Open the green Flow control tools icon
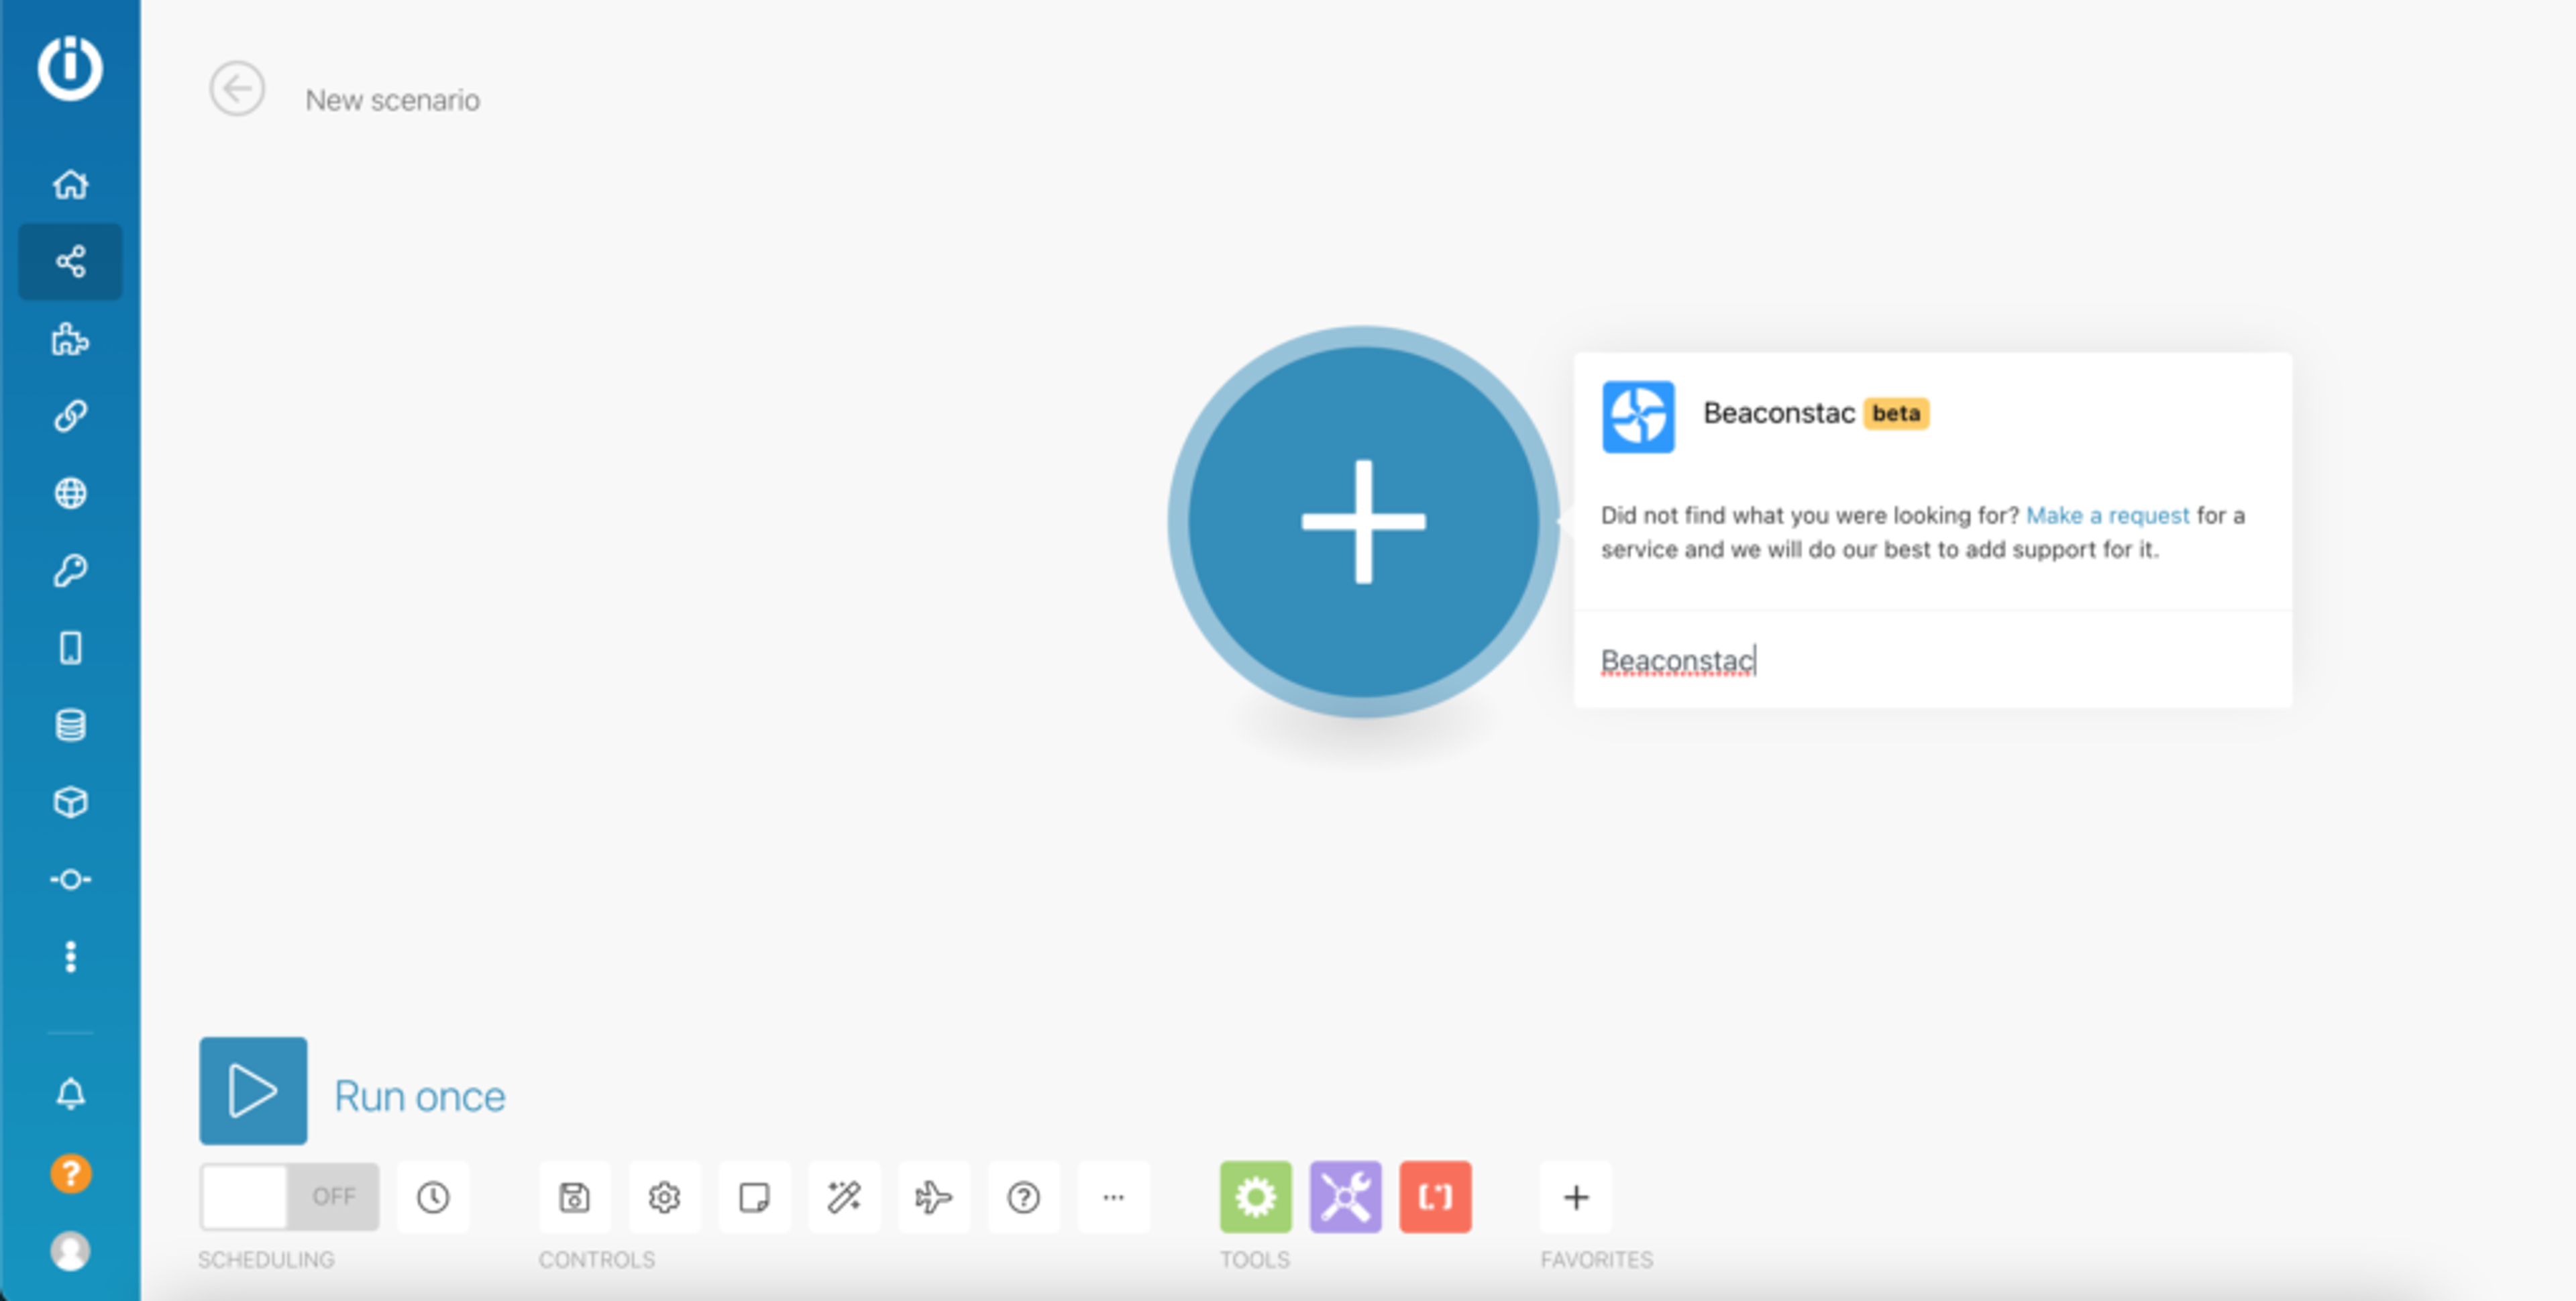This screenshot has width=2576, height=1301. (x=1256, y=1197)
